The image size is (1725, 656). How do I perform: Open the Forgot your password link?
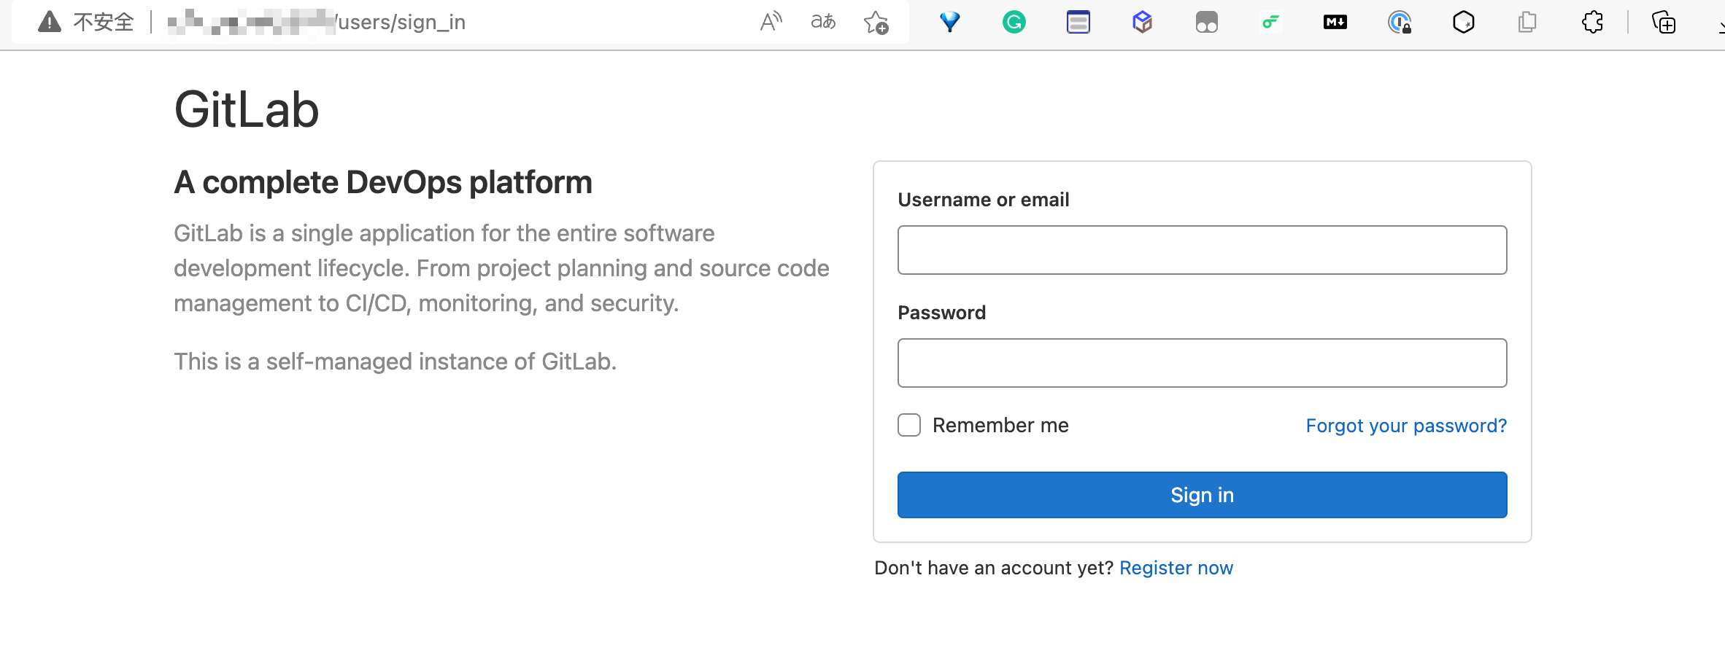coord(1406,426)
